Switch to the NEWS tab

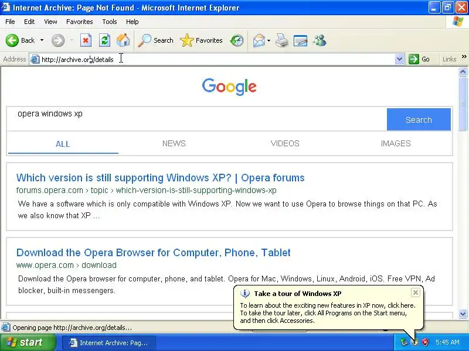(174, 143)
